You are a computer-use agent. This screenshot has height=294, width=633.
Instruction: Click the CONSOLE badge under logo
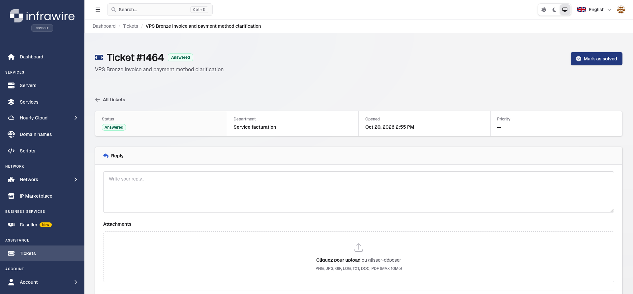42,28
